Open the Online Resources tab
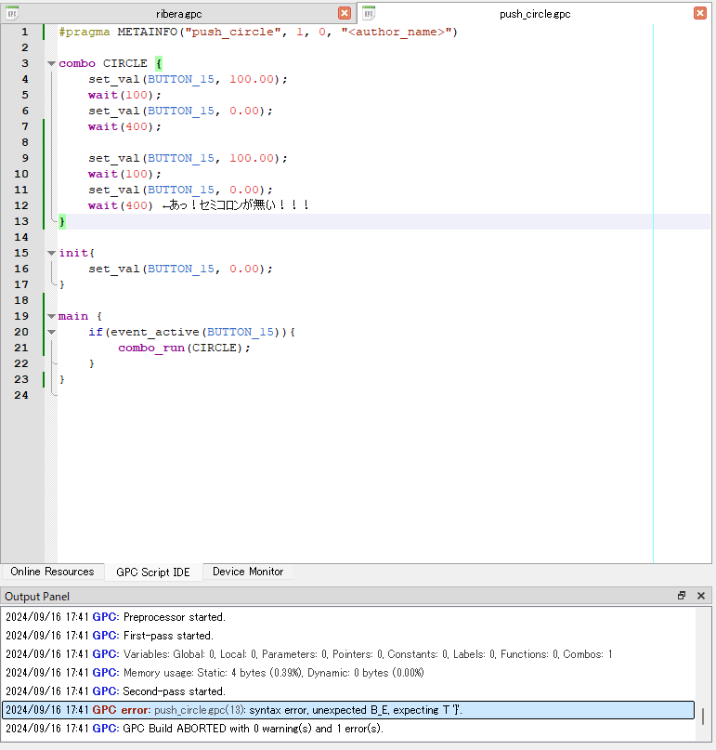Screen dimensions: 716x750 [53, 572]
